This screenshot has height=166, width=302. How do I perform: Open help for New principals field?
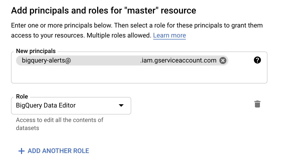coord(257,60)
